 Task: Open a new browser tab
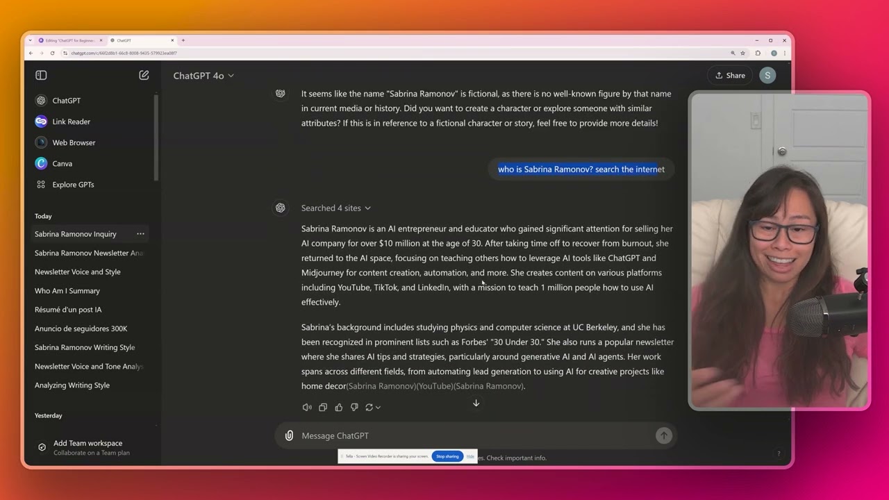tap(183, 40)
